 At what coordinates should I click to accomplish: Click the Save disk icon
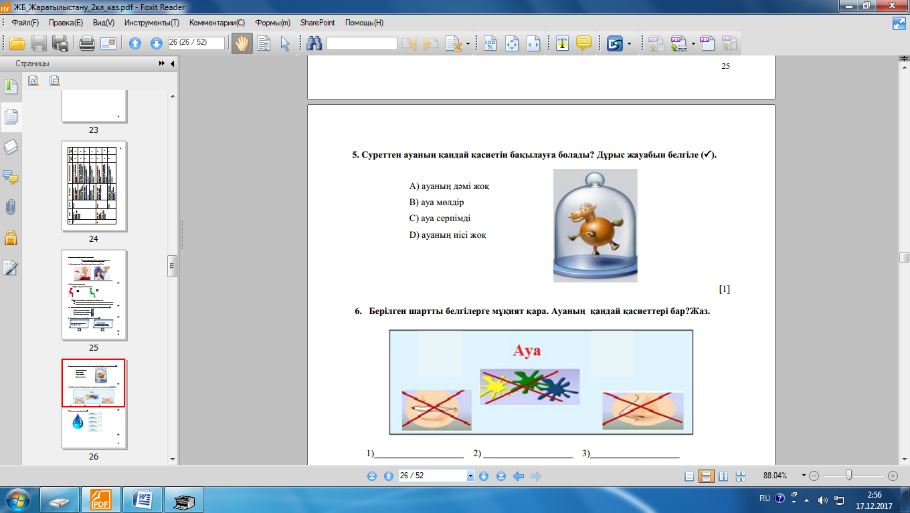(38, 44)
